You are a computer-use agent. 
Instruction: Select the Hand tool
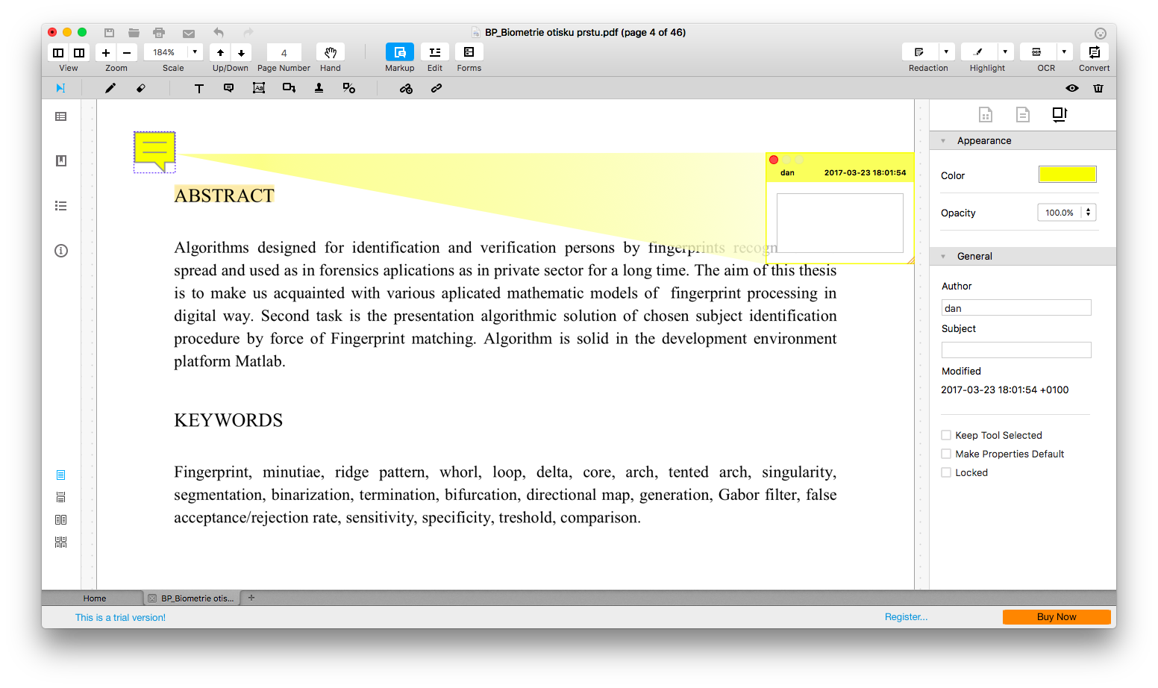331,52
